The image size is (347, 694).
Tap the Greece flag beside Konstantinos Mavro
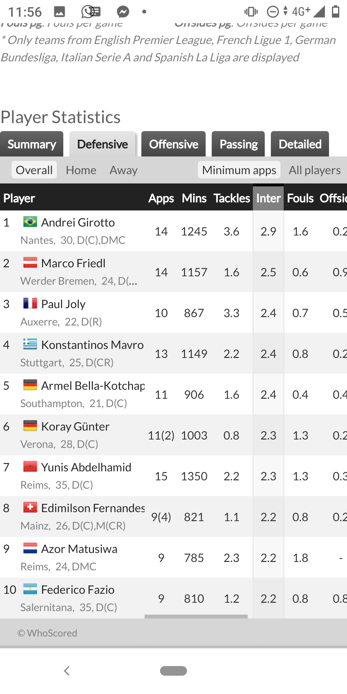point(30,344)
